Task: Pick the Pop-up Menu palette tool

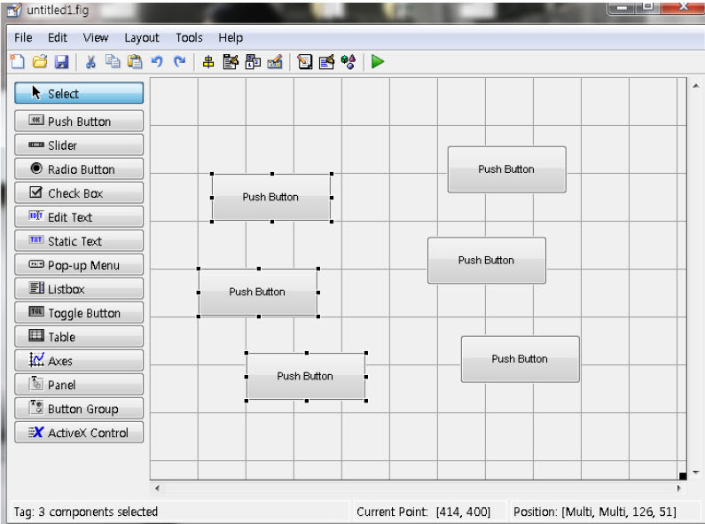Action: click(79, 264)
